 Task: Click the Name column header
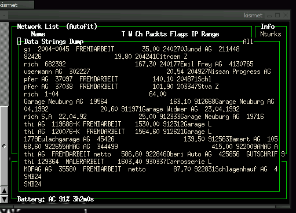point(38,34)
